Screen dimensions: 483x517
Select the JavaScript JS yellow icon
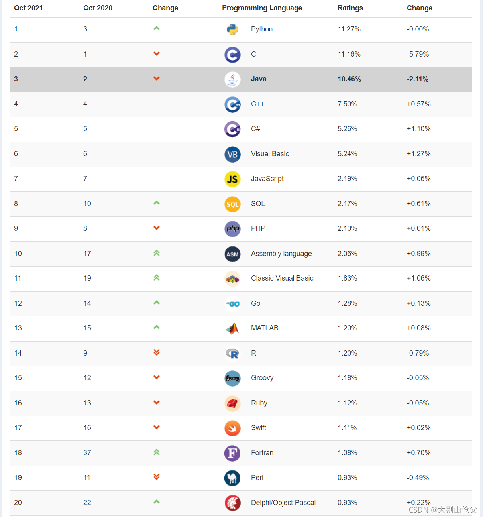click(232, 179)
